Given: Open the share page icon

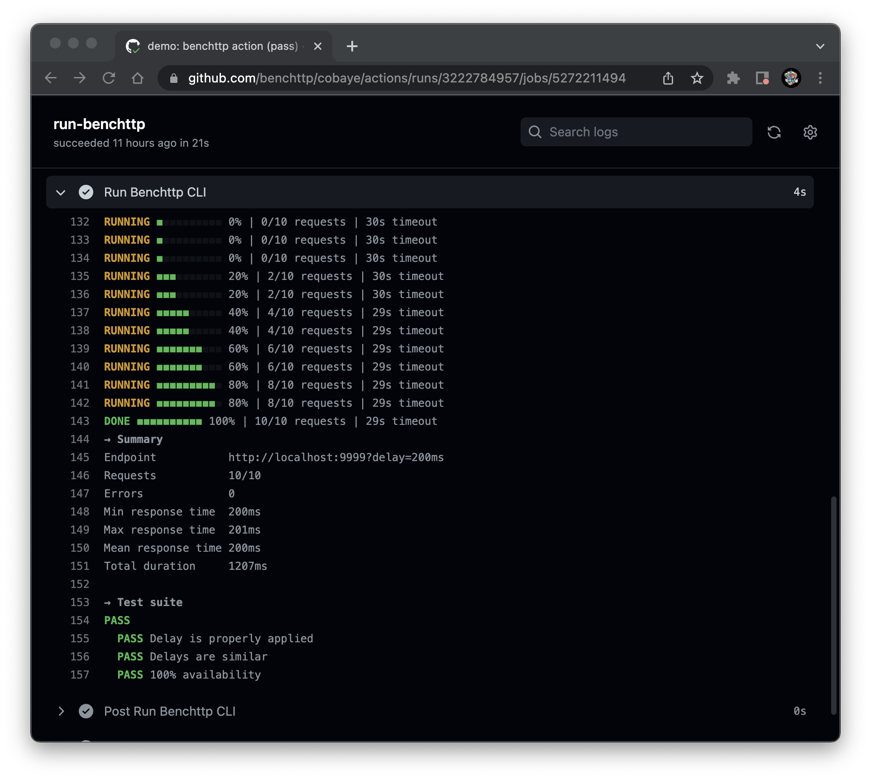Looking at the screenshot, I should 668,78.
